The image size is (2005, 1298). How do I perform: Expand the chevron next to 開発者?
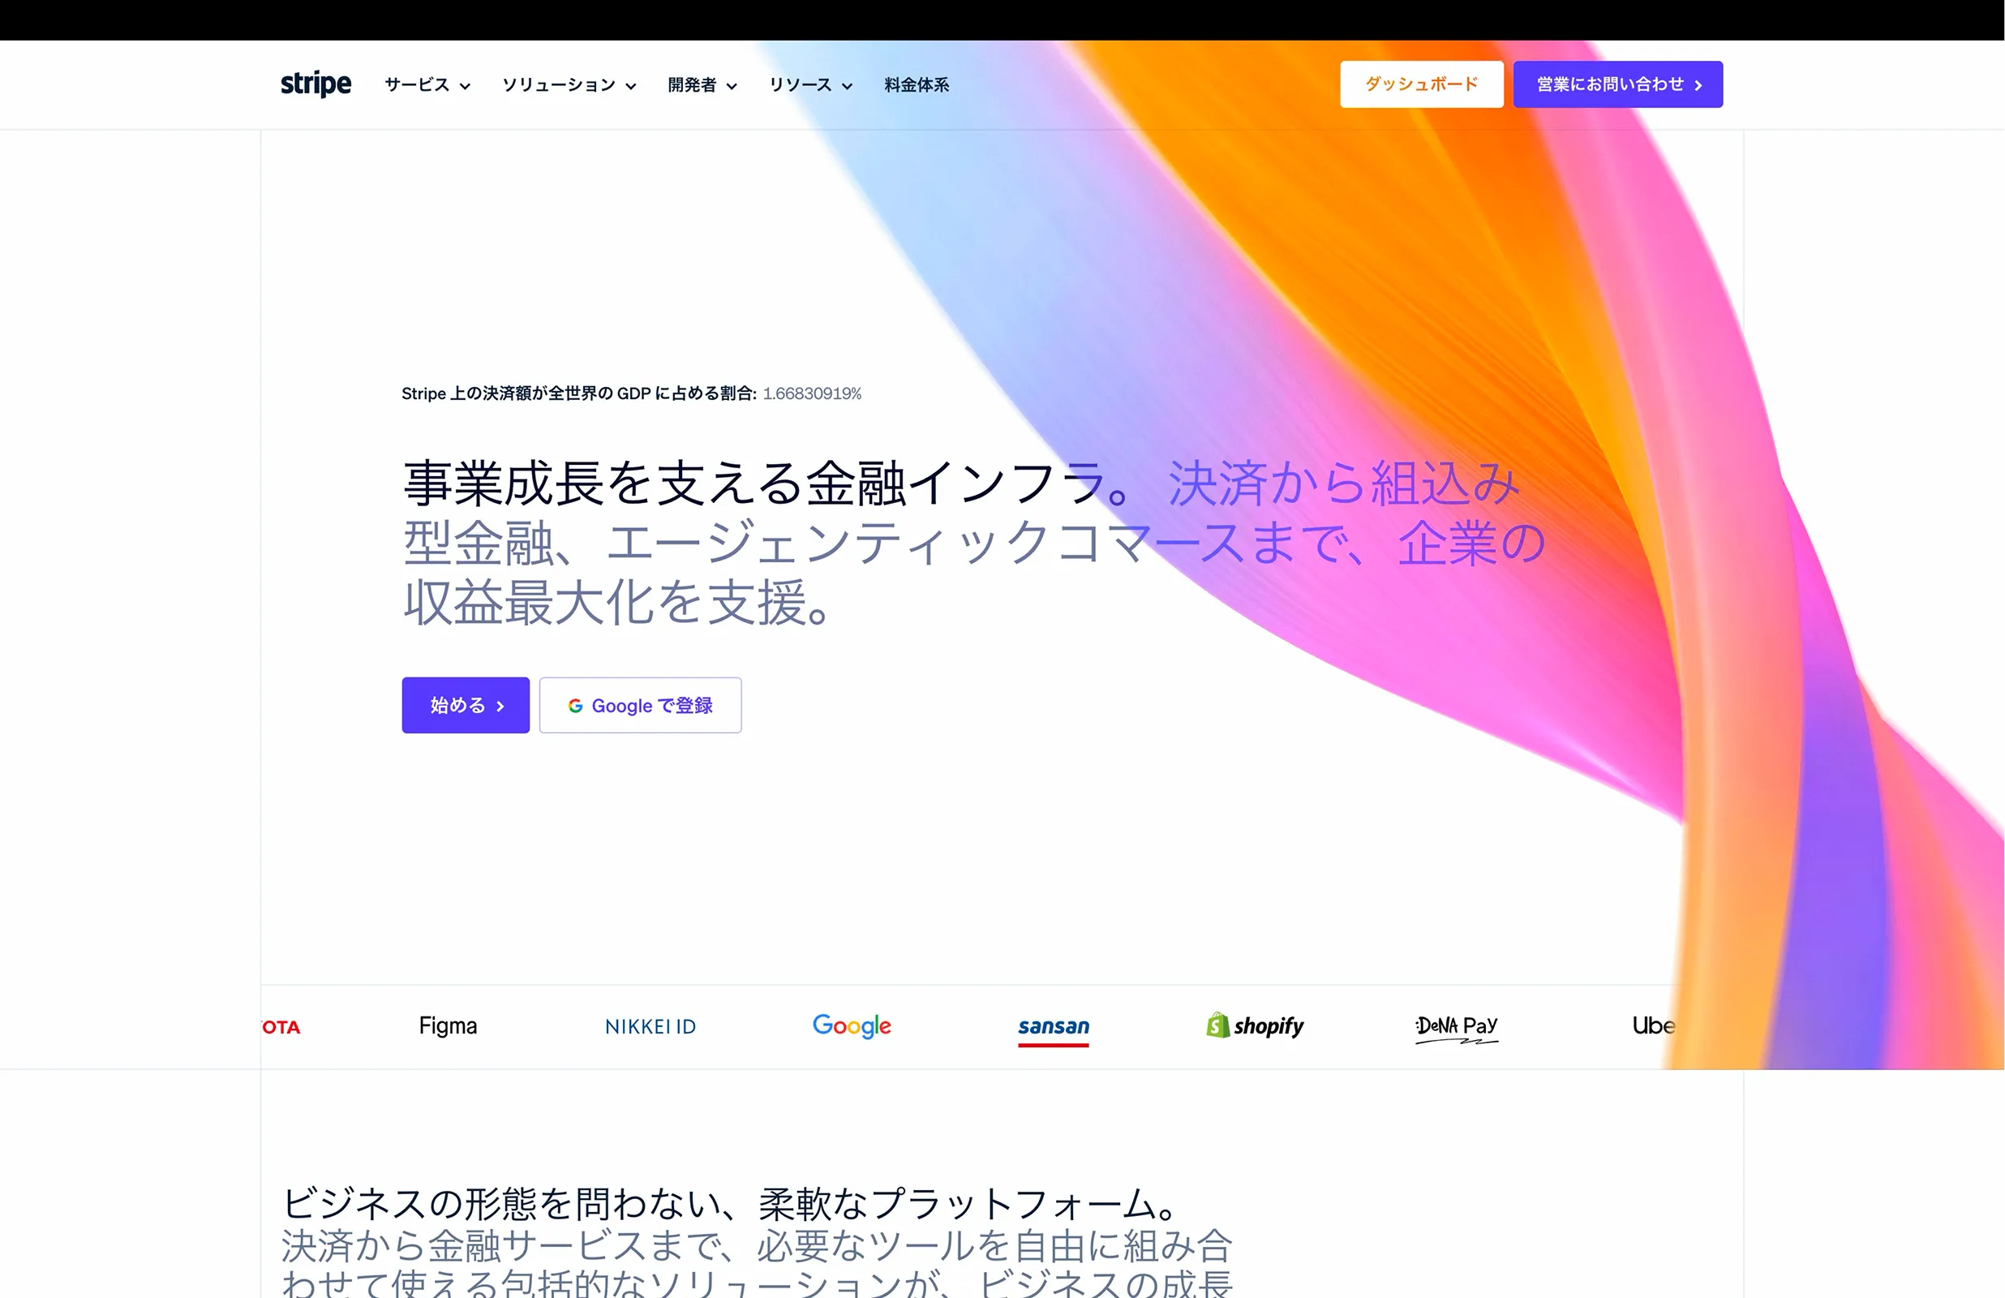point(732,86)
